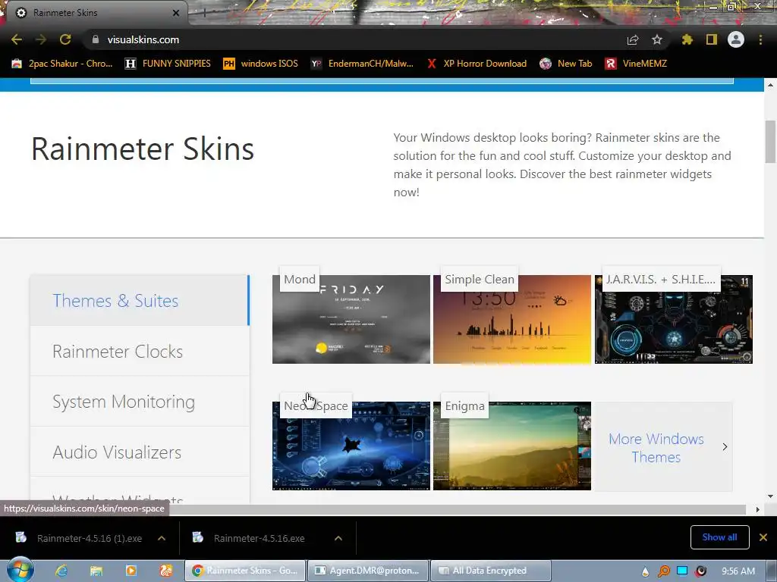Image resolution: width=777 pixels, height=582 pixels.
Task: Open the Rainmeter-4.5.16 (1).exe download
Action: click(79, 538)
